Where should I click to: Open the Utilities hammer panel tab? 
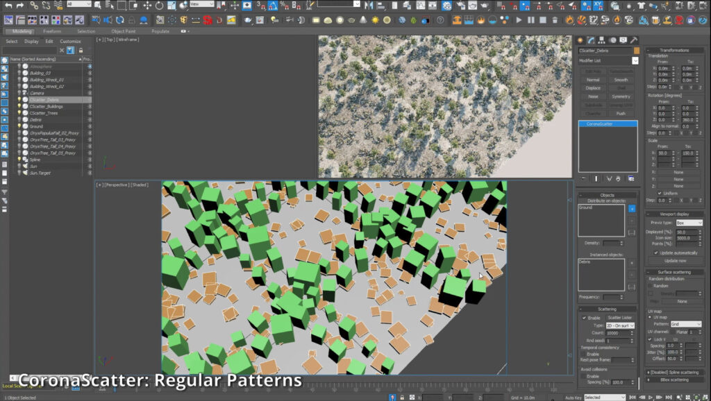[x=634, y=40]
